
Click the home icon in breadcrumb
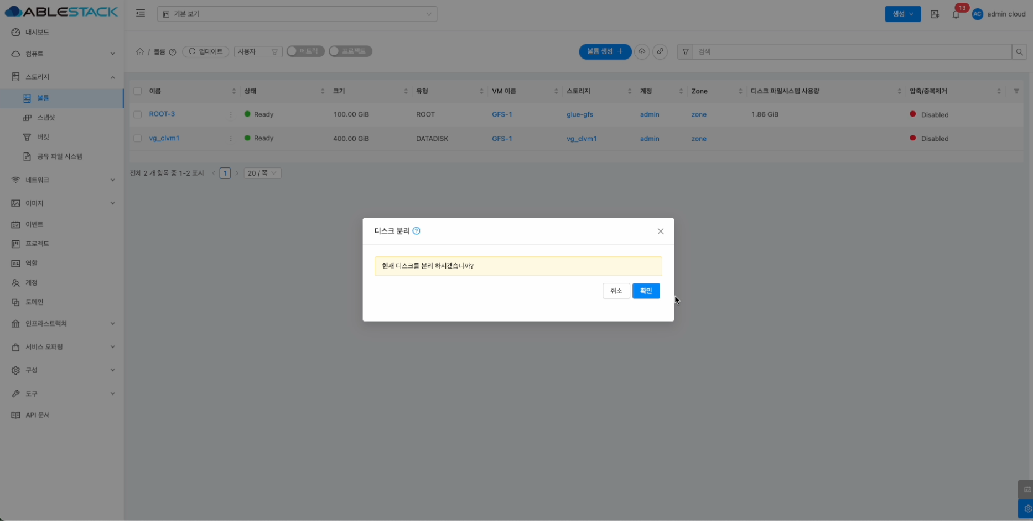pyautogui.click(x=140, y=52)
